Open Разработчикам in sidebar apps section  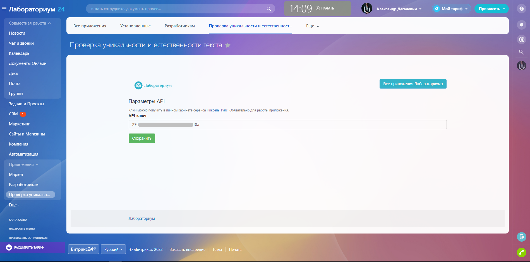(23, 185)
